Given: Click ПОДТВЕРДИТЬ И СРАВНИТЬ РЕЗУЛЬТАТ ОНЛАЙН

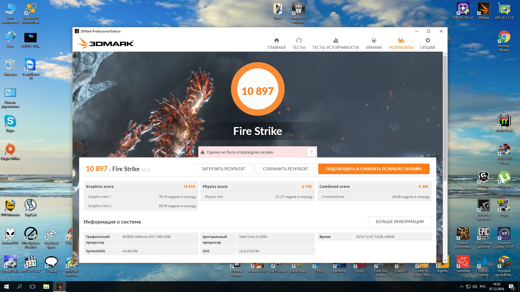Looking at the screenshot, I should [373, 169].
